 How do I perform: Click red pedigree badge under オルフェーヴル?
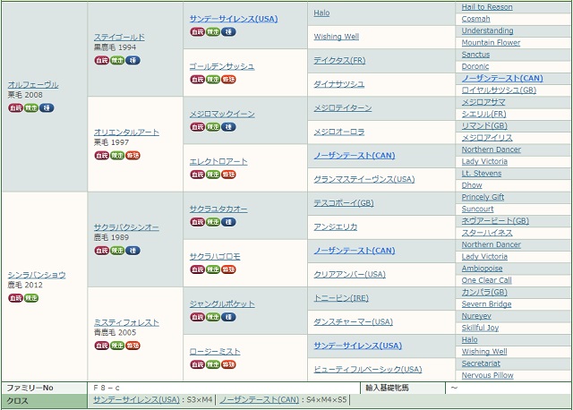click(x=15, y=107)
